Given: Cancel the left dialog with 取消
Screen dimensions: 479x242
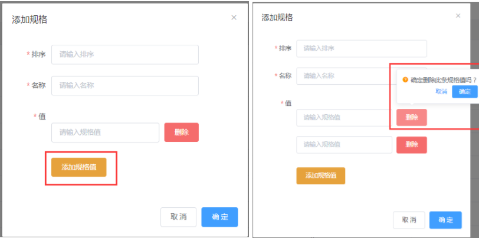Looking at the screenshot, I should 178,217.
